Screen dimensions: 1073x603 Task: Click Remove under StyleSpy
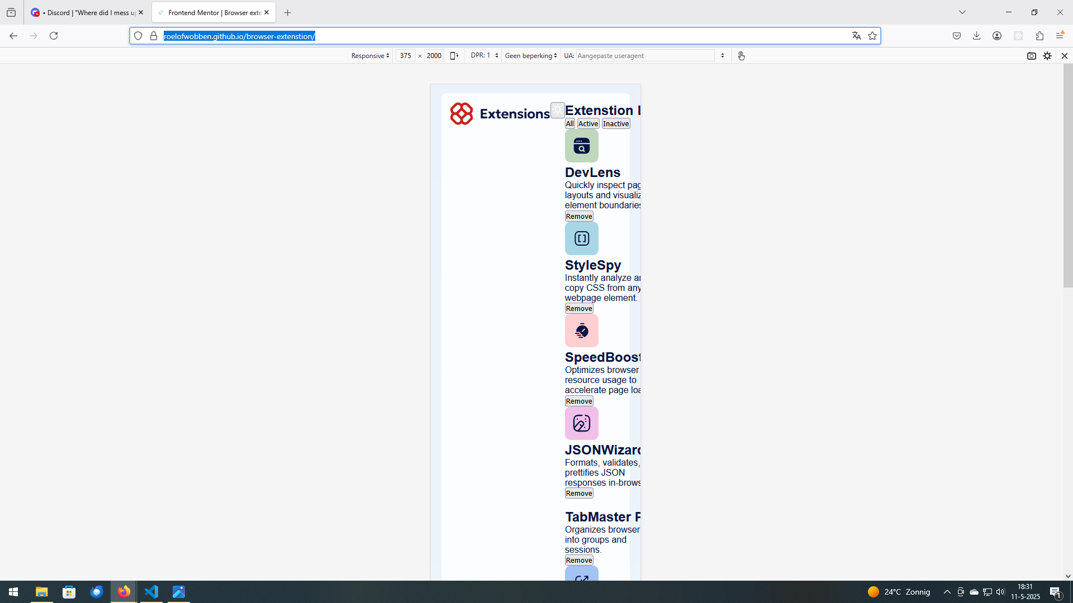(x=578, y=309)
